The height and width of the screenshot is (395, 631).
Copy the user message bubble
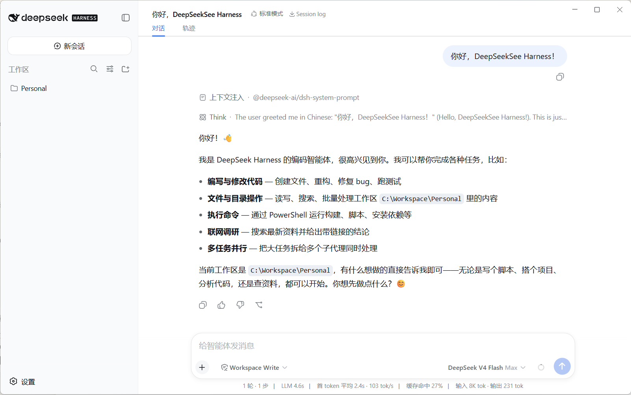point(560,77)
